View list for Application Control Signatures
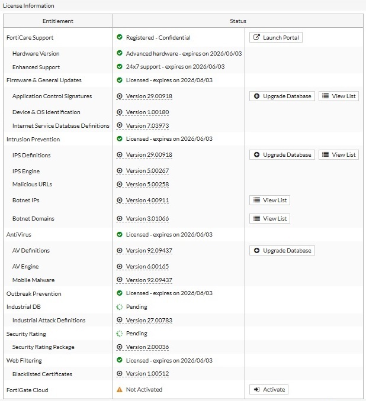 point(339,96)
